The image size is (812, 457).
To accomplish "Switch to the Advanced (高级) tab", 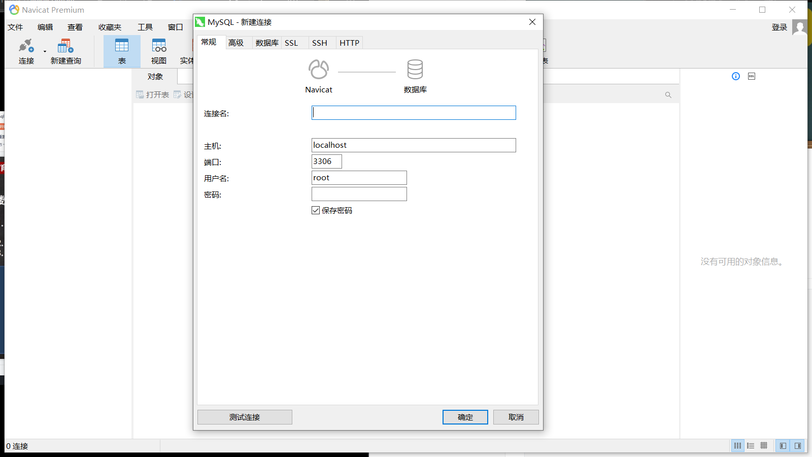I will [x=236, y=43].
